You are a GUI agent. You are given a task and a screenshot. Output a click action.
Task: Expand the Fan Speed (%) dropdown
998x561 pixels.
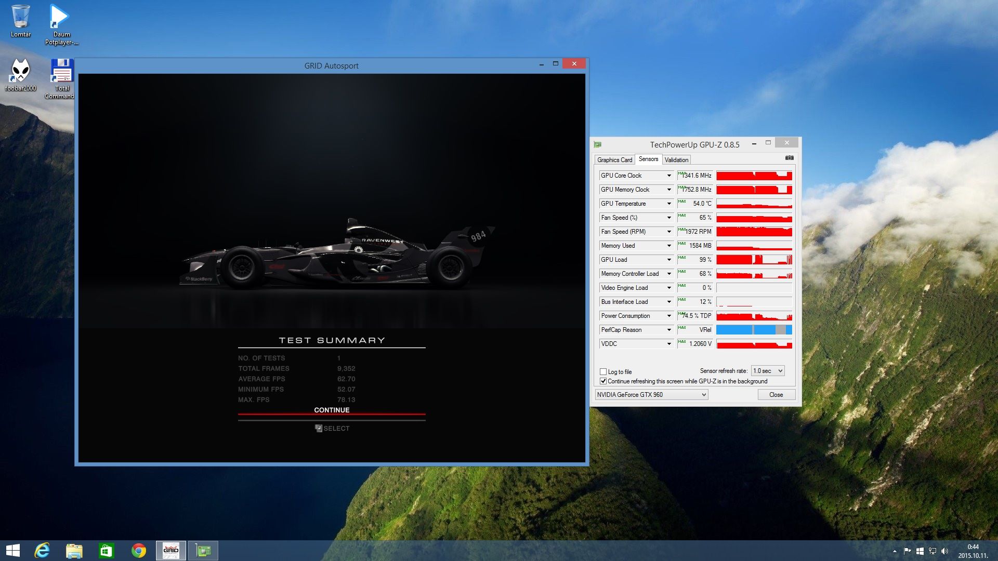669,218
